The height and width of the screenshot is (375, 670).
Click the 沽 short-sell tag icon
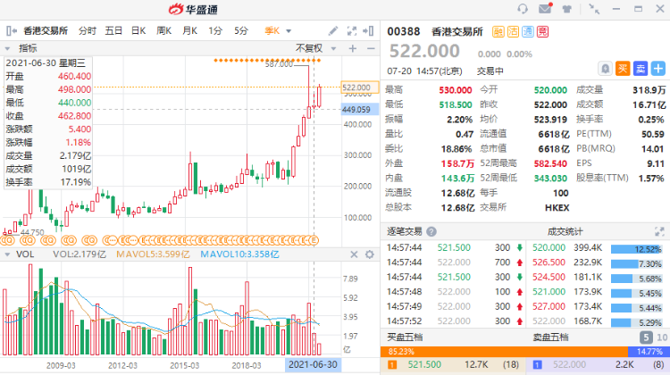pos(513,31)
